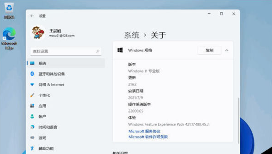272x154 pixels.
Task: Select the 系统 icon in the sidebar
Action: [x=32, y=63]
